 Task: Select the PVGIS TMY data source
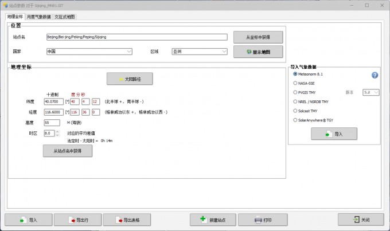[x=295, y=92]
